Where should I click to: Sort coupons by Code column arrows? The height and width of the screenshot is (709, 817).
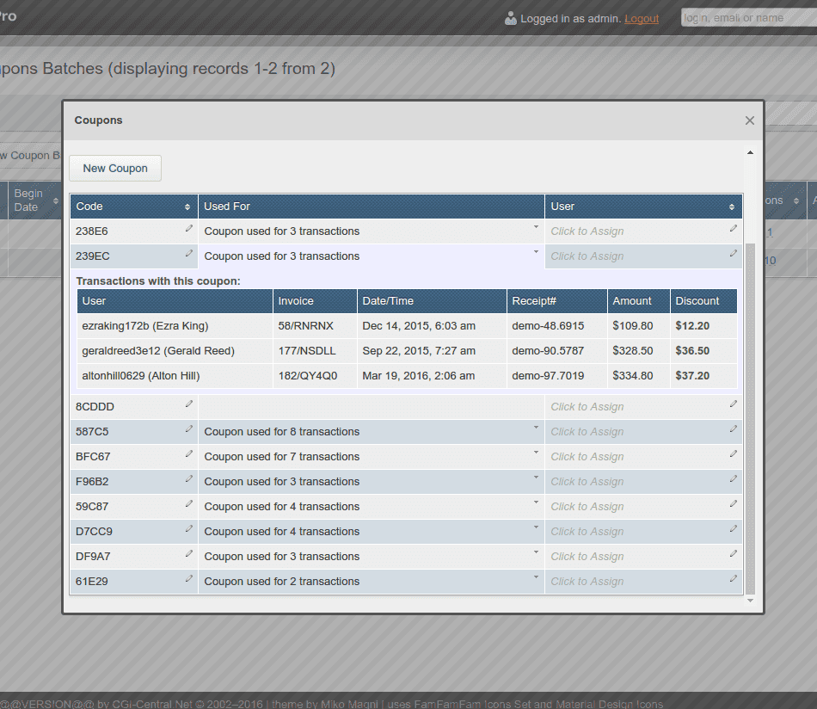pos(187,207)
